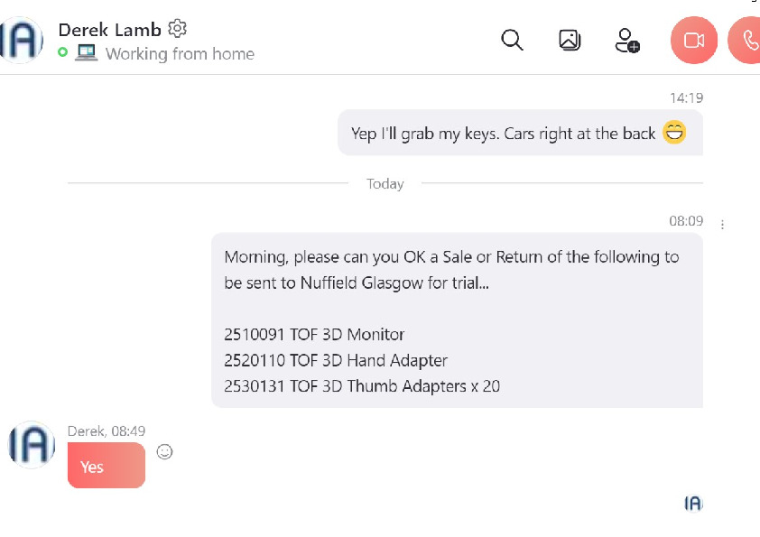Screen dimensions: 760x537
Task: Start a video call with Derek
Action: tap(693, 41)
